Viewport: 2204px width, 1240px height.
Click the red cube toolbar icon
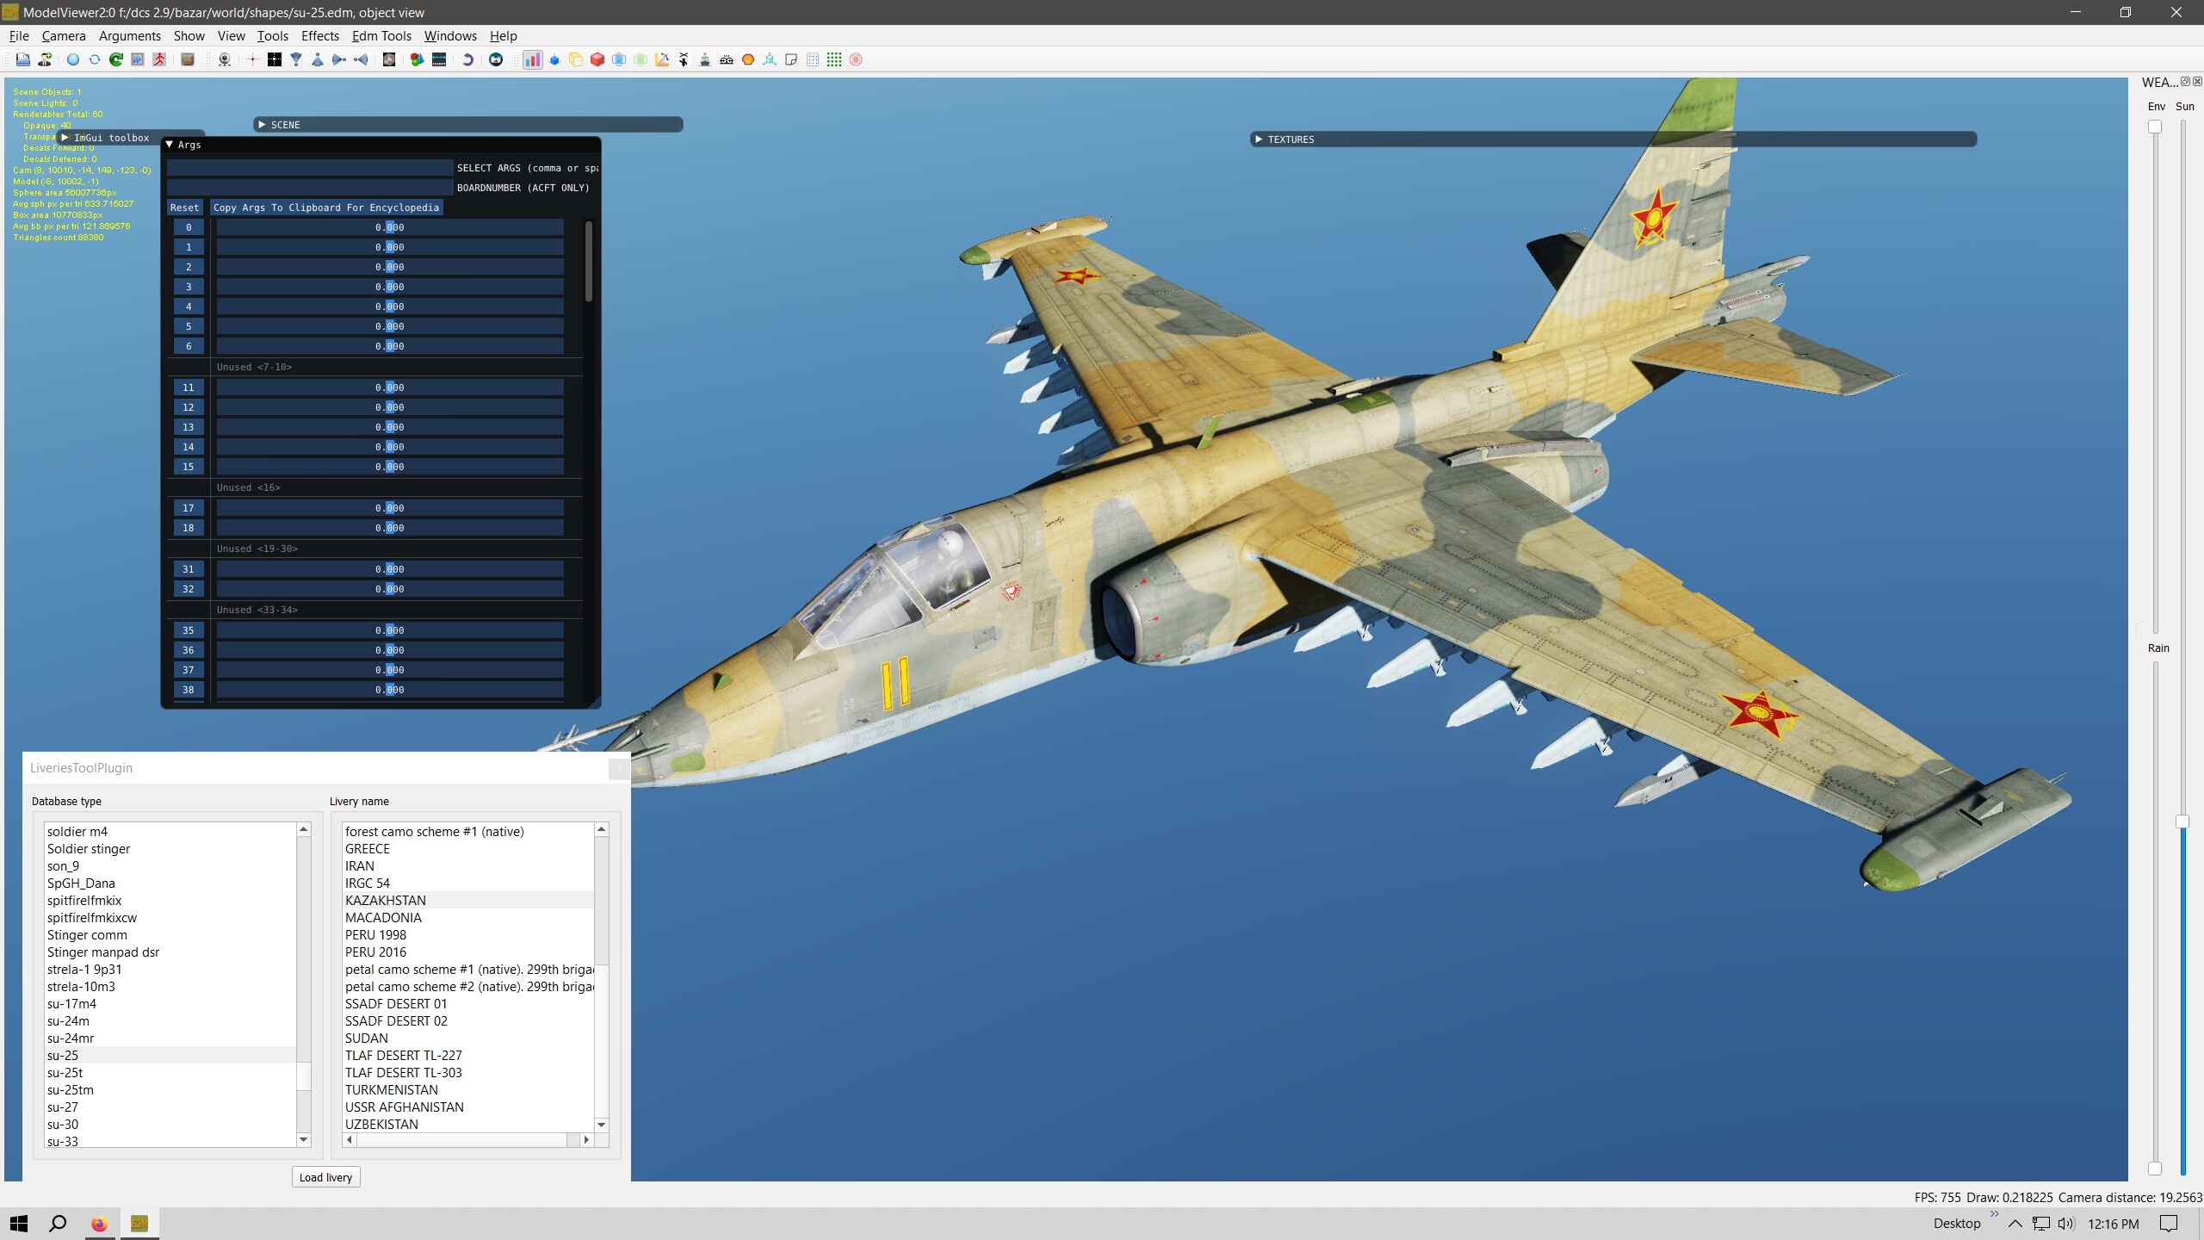597,59
